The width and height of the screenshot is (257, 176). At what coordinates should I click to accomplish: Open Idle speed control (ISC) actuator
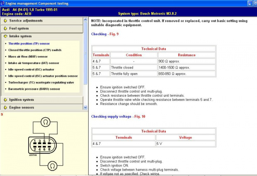tap(31, 70)
